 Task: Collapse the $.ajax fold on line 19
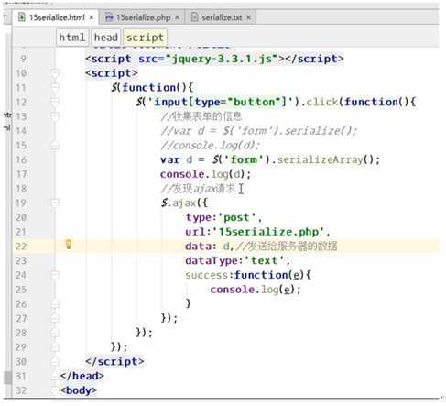(55, 203)
